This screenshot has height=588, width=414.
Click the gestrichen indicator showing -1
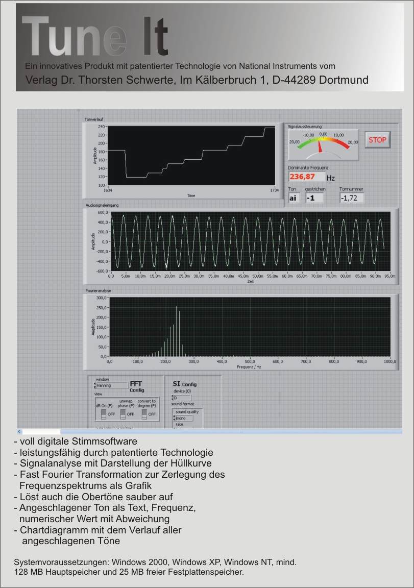pos(314,198)
